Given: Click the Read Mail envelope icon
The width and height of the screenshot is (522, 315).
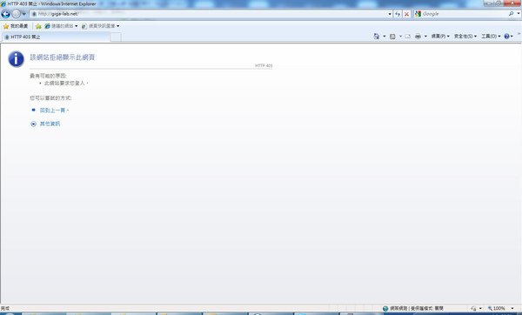Looking at the screenshot, I should [x=407, y=37].
